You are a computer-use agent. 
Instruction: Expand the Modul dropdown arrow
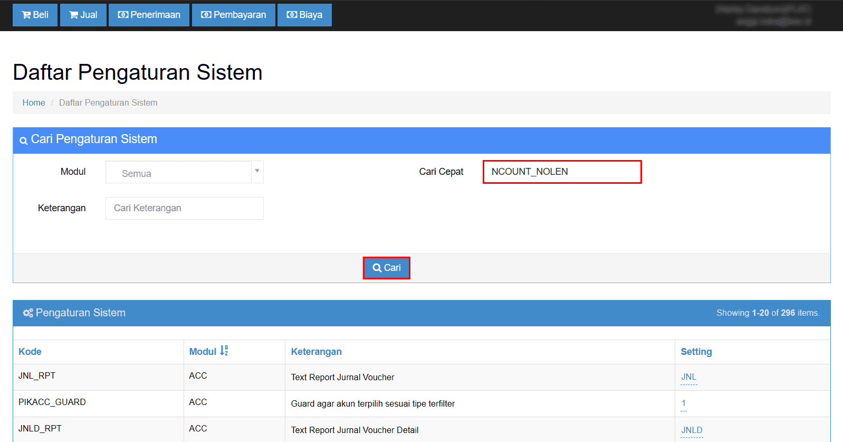point(257,171)
